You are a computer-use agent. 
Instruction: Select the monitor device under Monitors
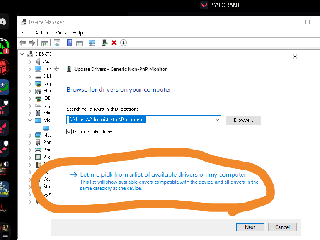pos(46,128)
